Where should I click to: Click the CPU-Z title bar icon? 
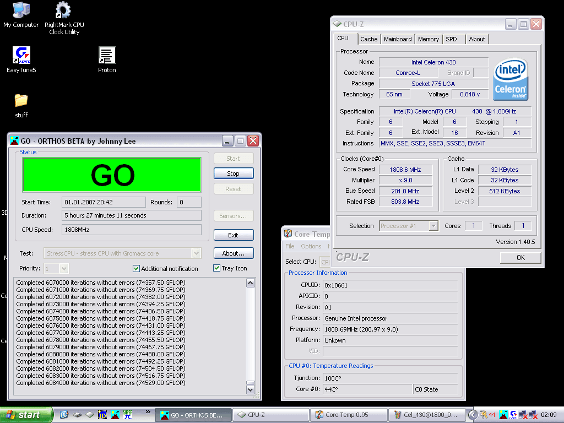pos(337,24)
